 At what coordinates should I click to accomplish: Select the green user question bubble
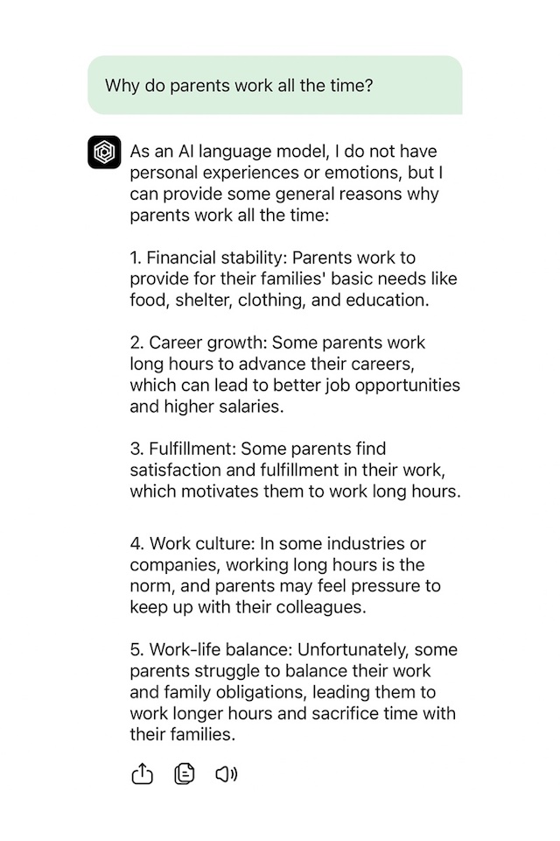(275, 86)
